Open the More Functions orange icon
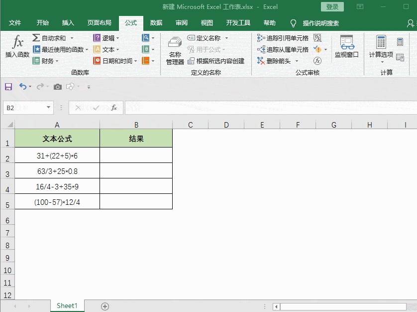Image resolution: width=417 pixels, height=312 pixels. pos(145,61)
